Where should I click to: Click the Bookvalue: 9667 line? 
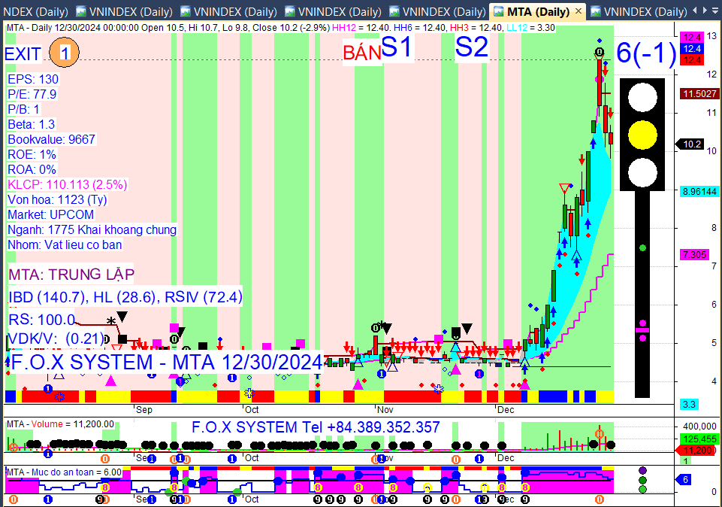coord(52,139)
